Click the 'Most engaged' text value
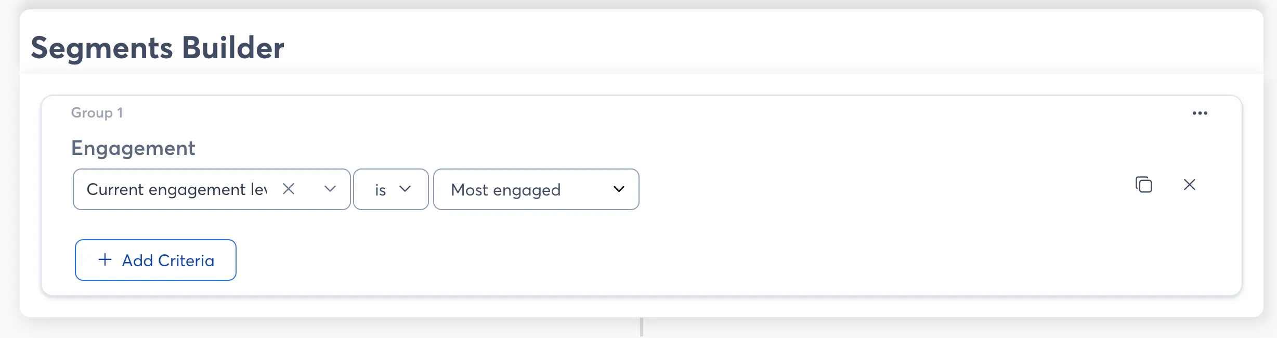Viewport: 1277px width, 338px height. tap(505, 190)
